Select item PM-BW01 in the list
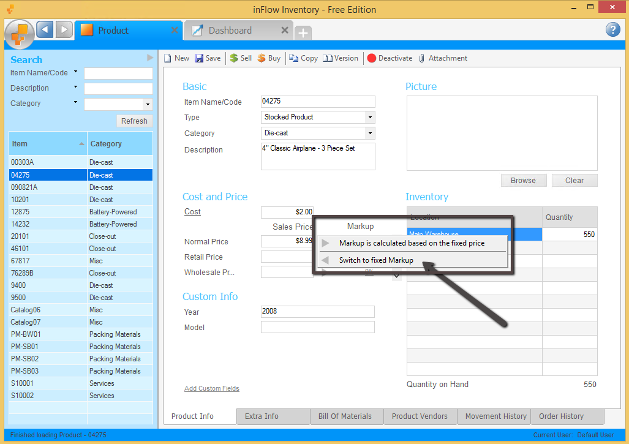Screen dimensions: 629x444 point(81,334)
